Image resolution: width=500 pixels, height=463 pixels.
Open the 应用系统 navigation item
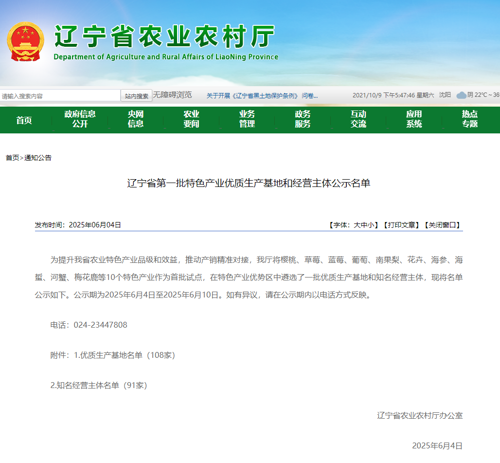point(414,119)
